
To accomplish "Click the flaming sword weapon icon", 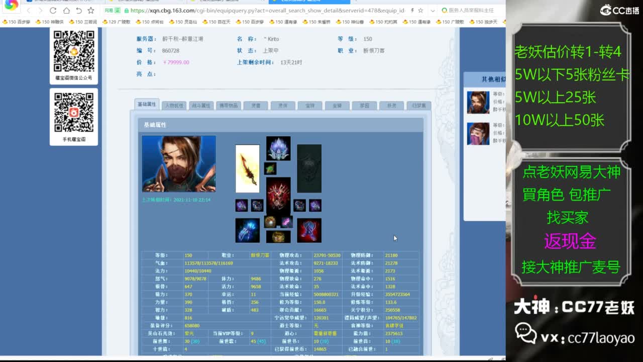I will [248, 169].
